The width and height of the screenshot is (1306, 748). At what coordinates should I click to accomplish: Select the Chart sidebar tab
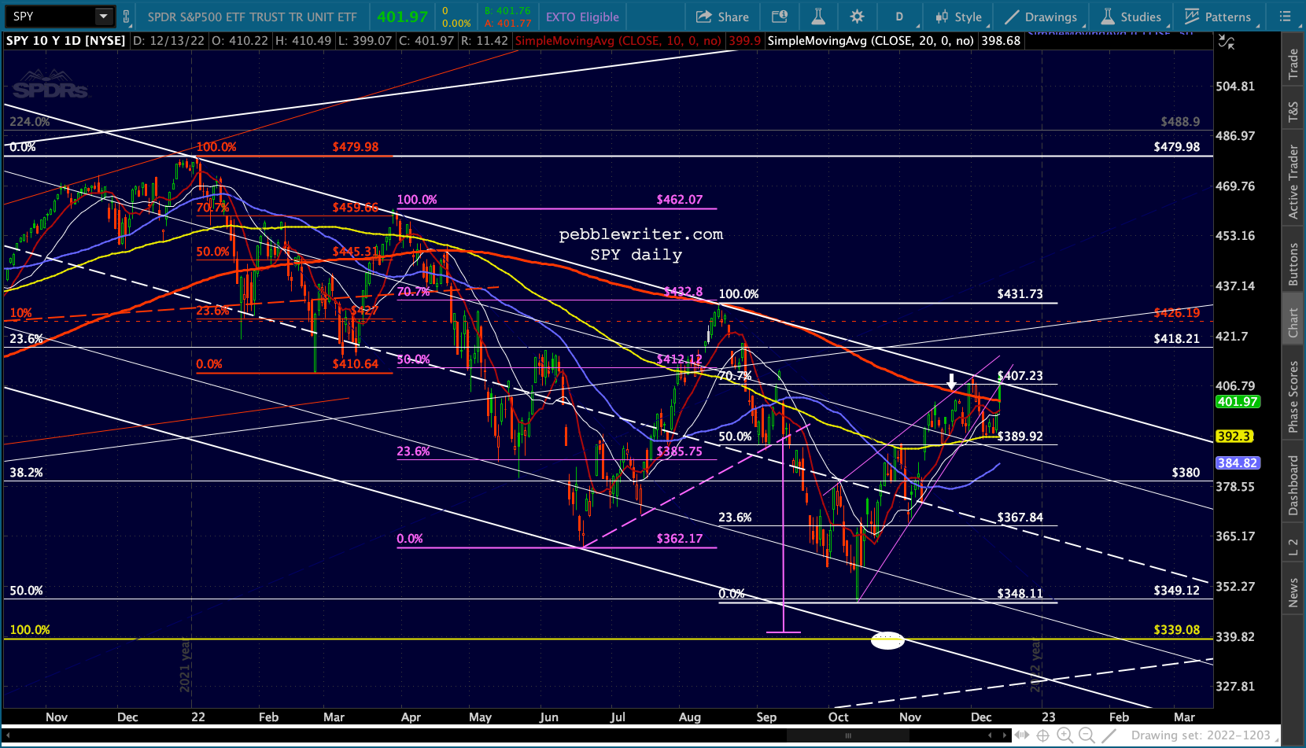[x=1293, y=322]
